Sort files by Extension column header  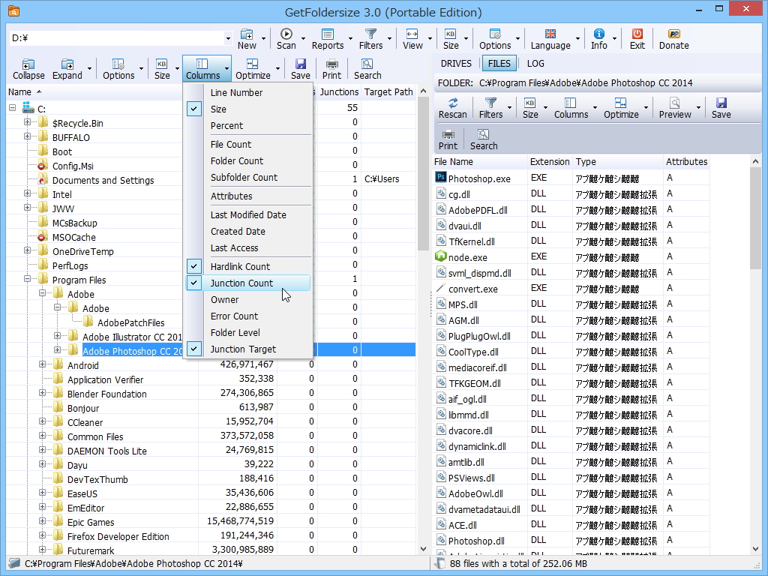tap(550, 162)
